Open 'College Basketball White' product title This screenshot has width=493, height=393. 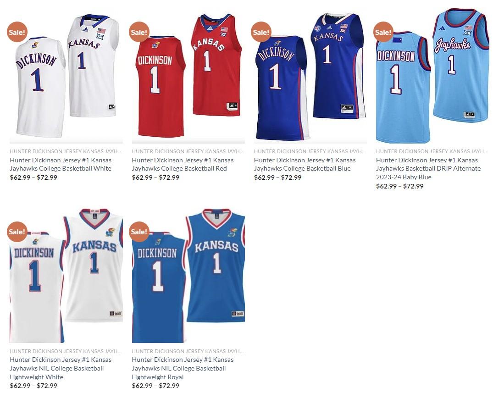click(61, 164)
